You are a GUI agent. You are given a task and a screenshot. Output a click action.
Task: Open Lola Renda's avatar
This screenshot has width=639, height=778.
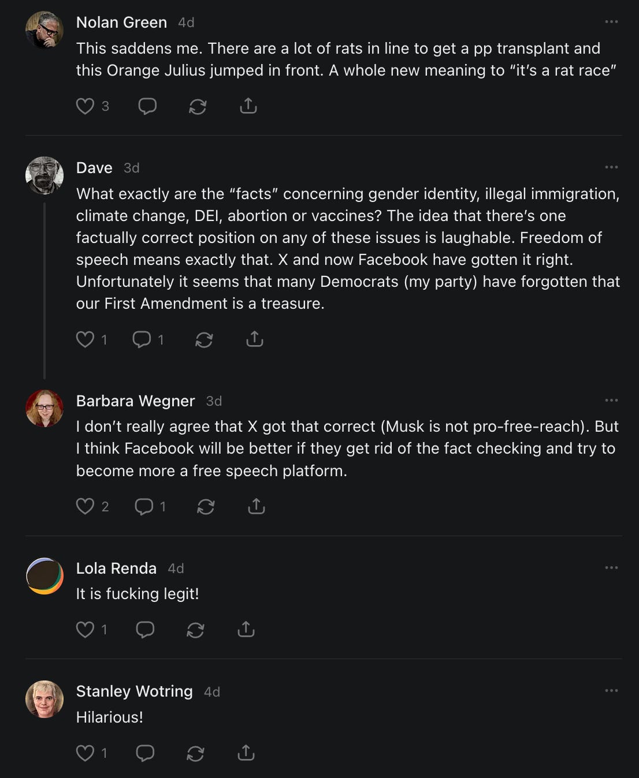pos(44,576)
